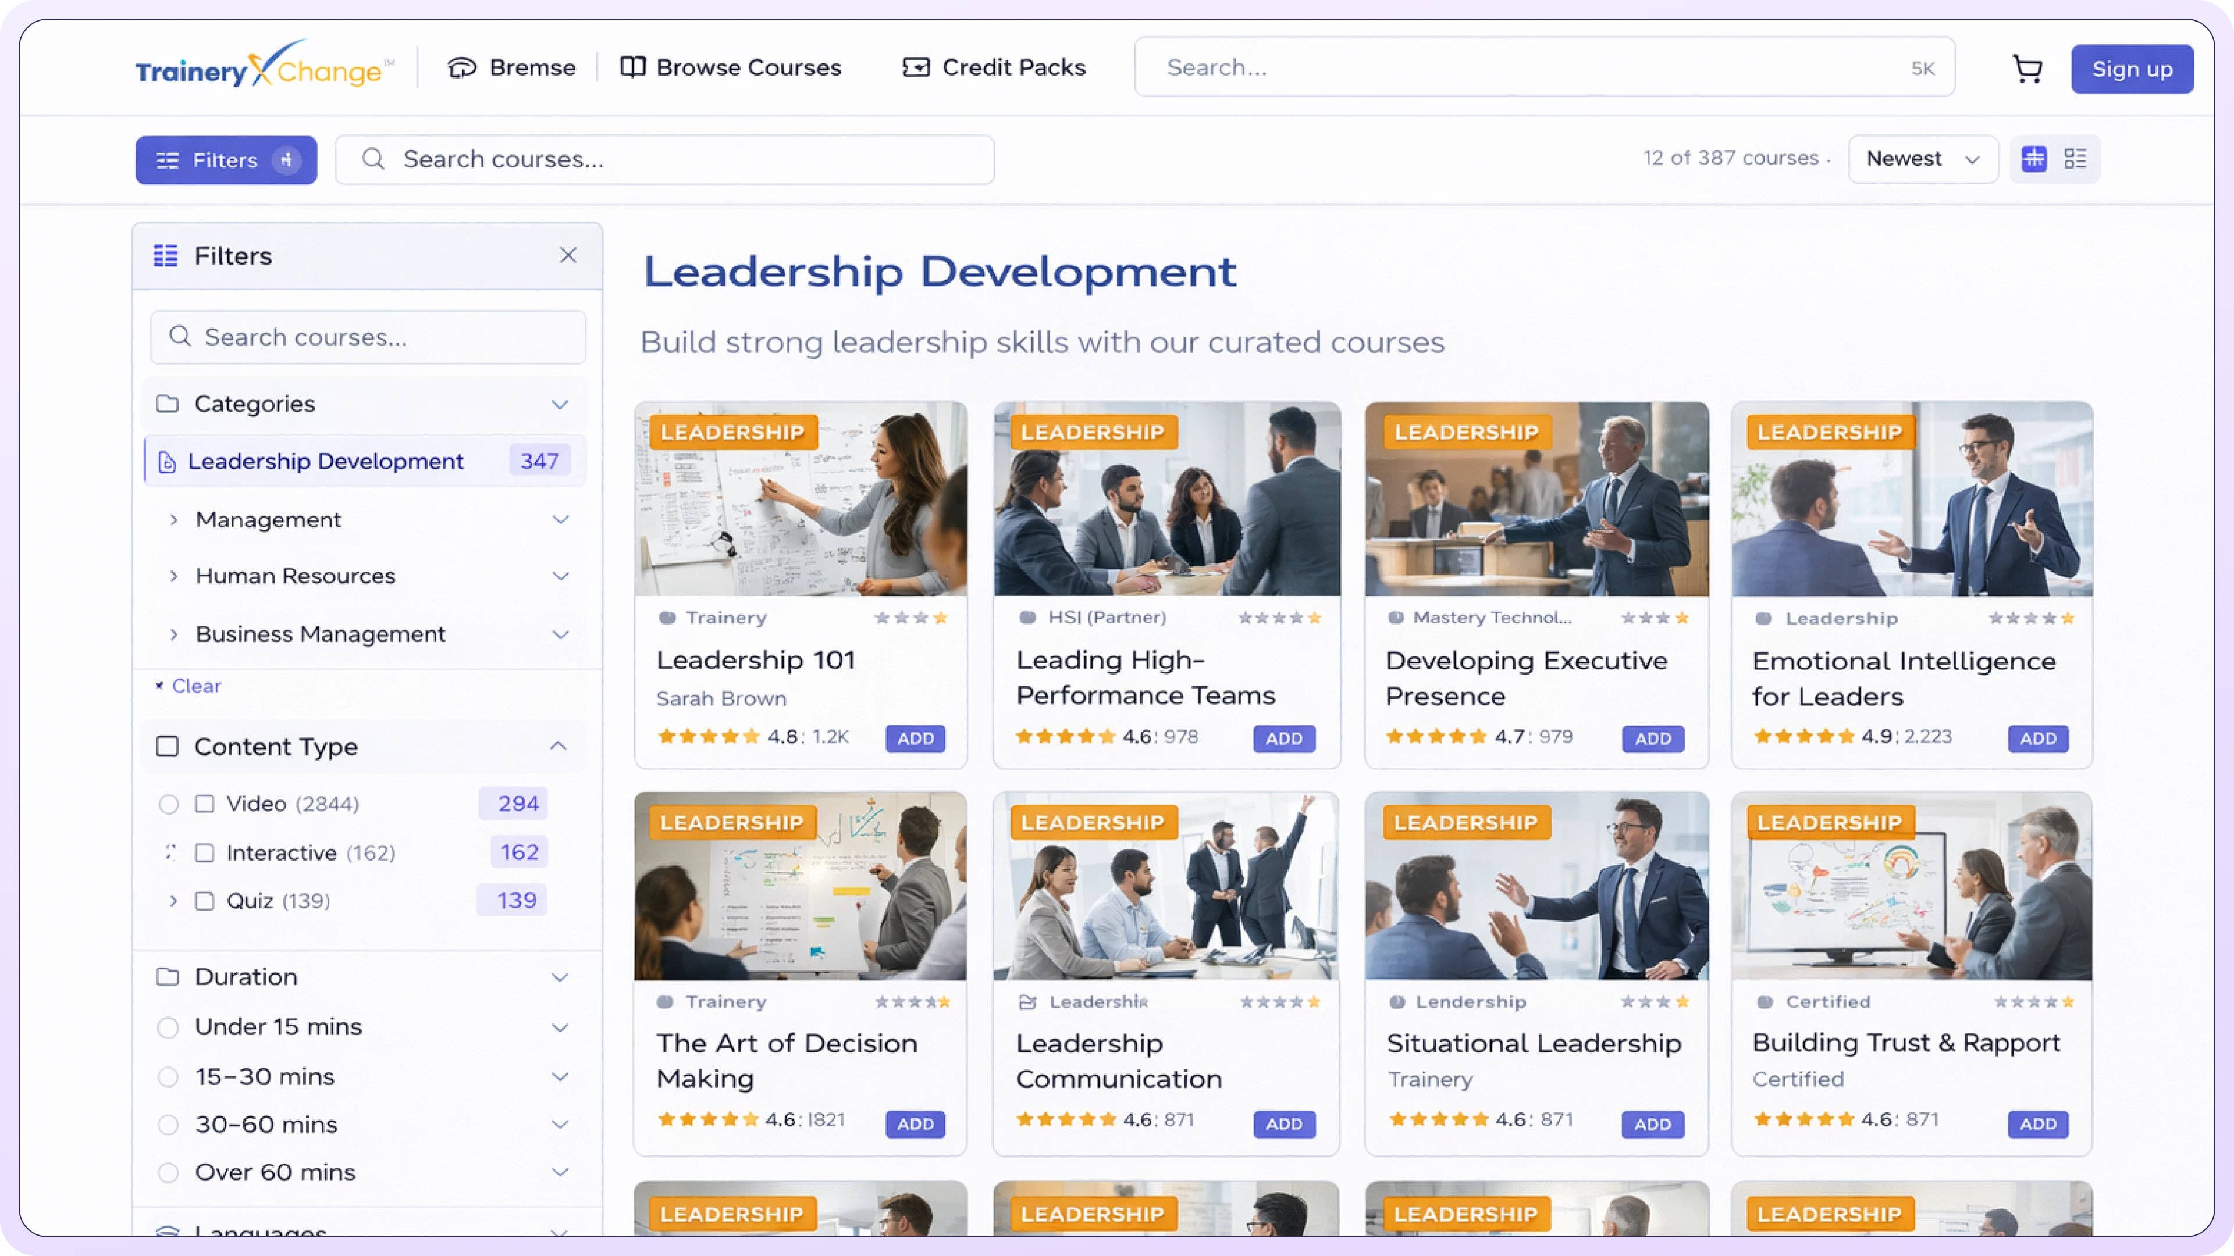
Task: Select the grid view icon
Action: pos(2033,159)
